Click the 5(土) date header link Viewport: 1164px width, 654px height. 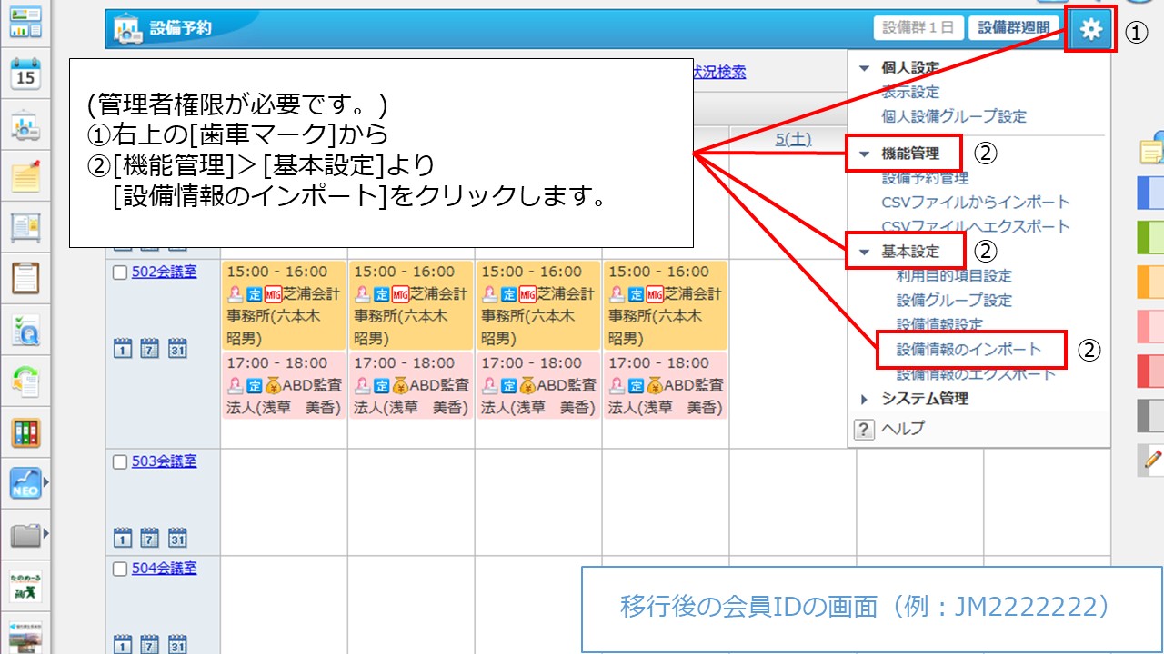pos(793,139)
